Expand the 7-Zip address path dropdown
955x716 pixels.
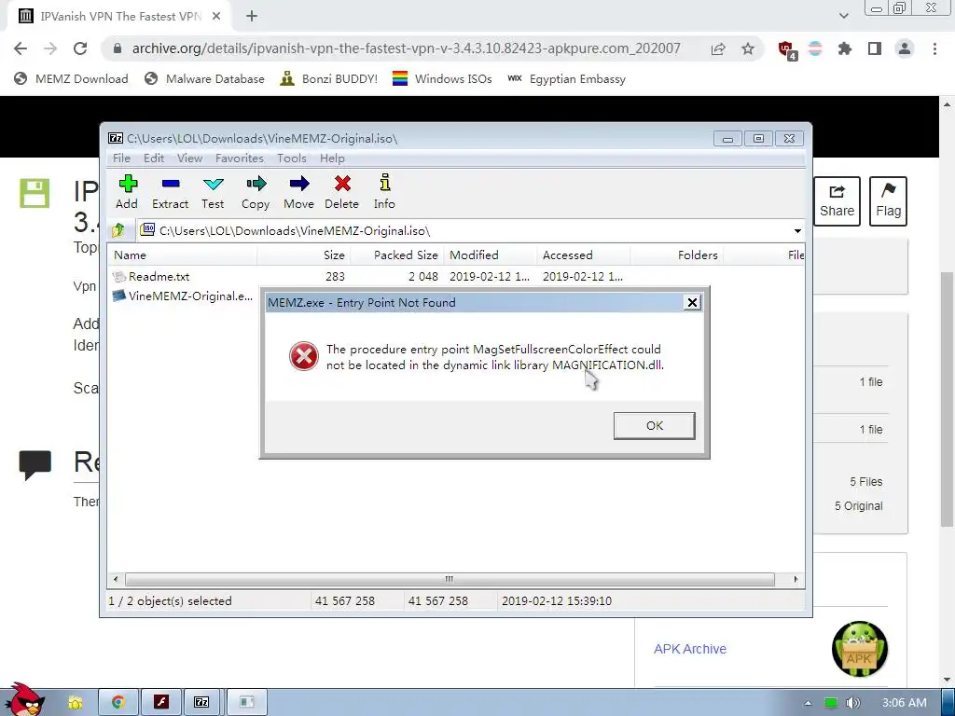coord(797,231)
